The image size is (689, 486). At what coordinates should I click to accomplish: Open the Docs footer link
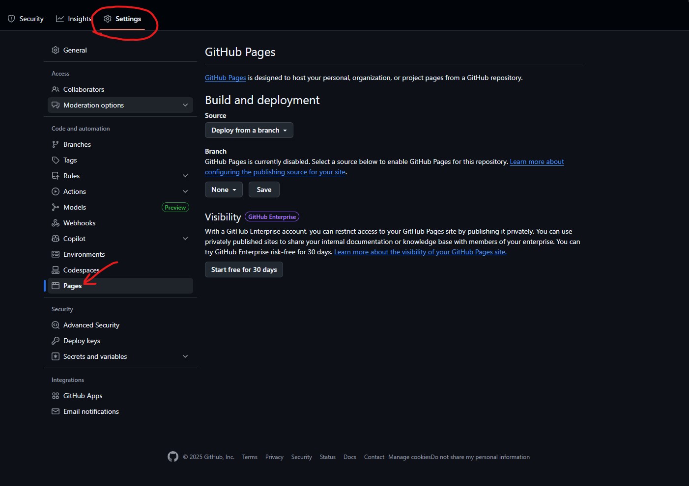tap(350, 457)
